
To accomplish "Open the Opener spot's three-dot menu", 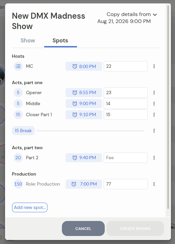I will click(x=154, y=92).
